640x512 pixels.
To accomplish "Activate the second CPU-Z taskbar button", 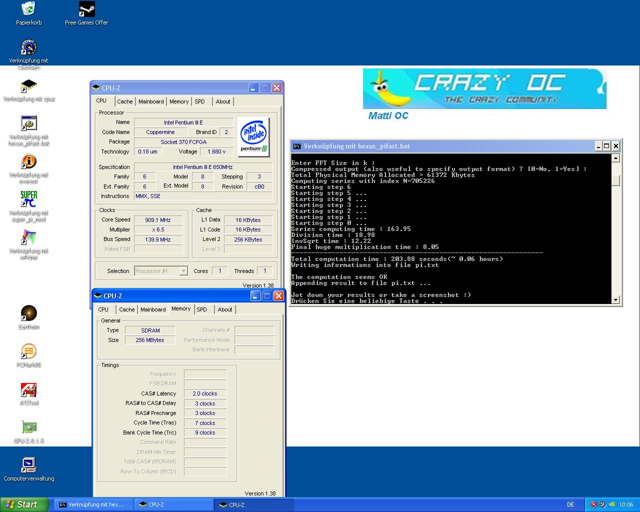I will (x=254, y=504).
